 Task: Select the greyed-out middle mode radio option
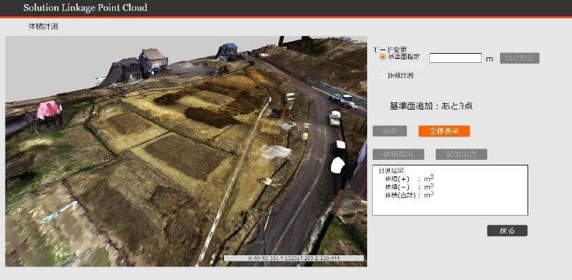tap(383, 66)
